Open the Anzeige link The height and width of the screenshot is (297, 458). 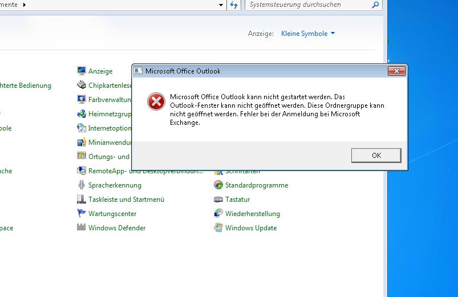[100, 71]
